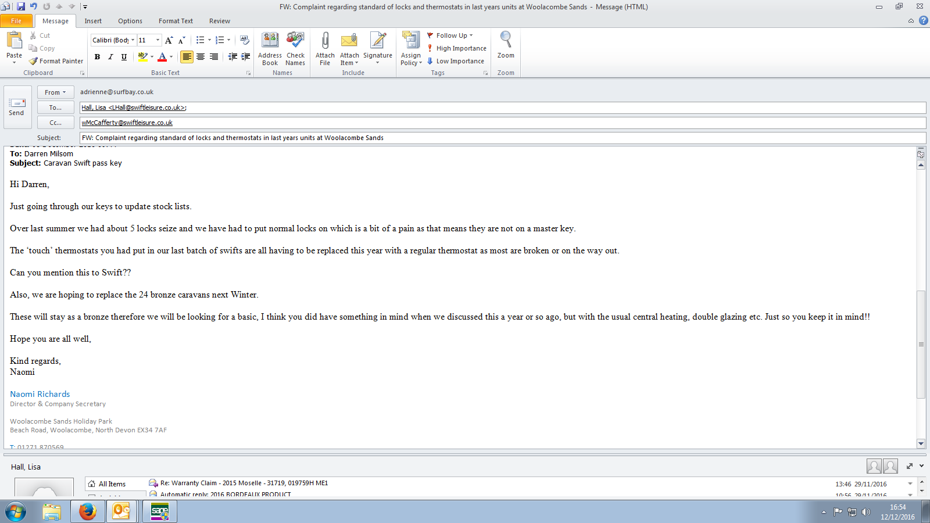Image resolution: width=930 pixels, height=523 pixels.
Task: Expand the From account dropdown
Action: point(56,92)
